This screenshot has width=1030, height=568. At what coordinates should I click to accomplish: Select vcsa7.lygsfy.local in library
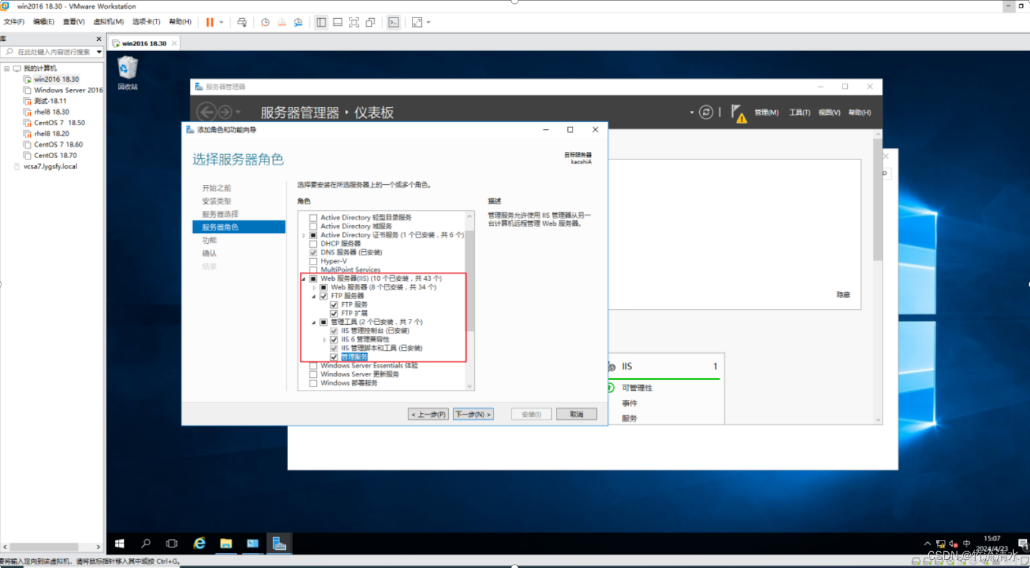[50, 166]
